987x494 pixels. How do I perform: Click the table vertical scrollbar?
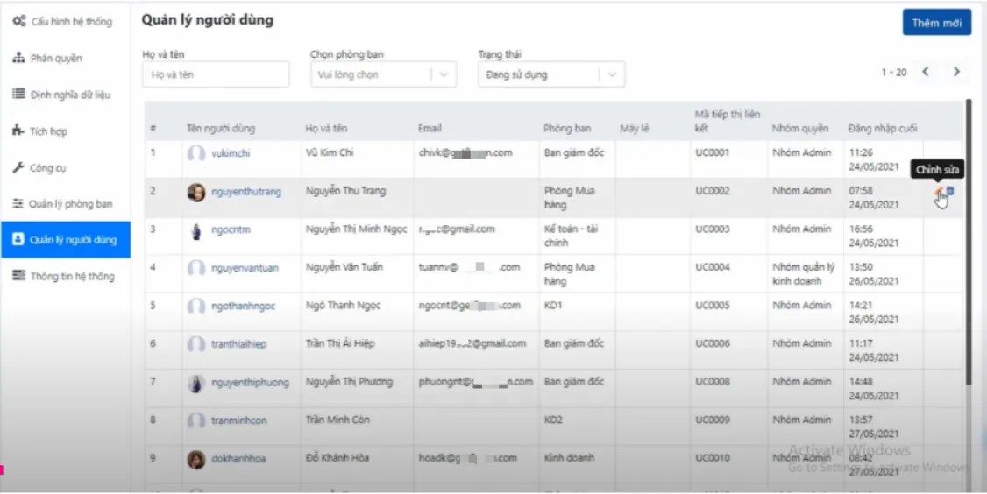click(x=969, y=242)
